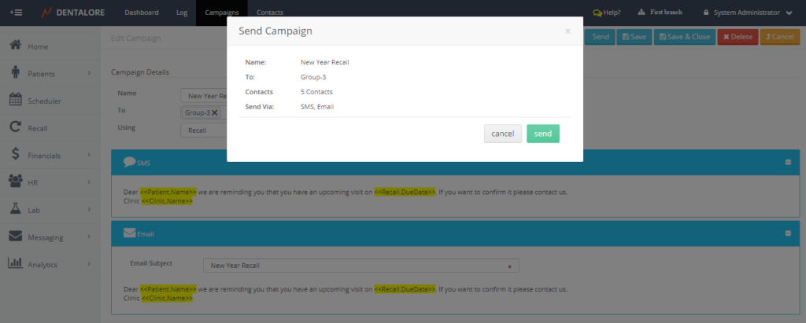Click the Email Subject input field

[354, 266]
